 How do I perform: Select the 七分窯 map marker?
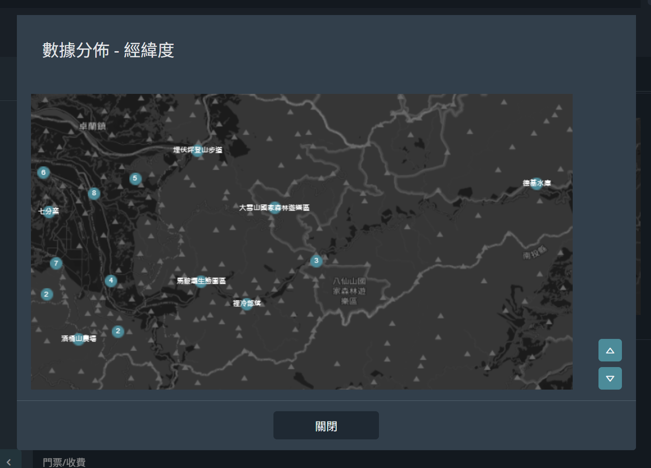[49, 211]
